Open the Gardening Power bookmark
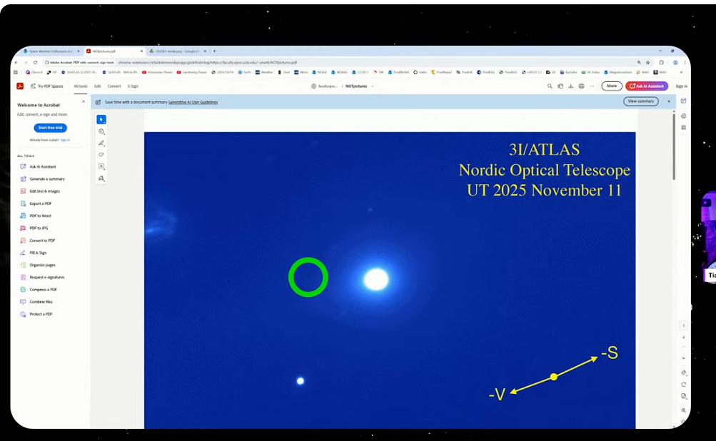 point(192,72)
